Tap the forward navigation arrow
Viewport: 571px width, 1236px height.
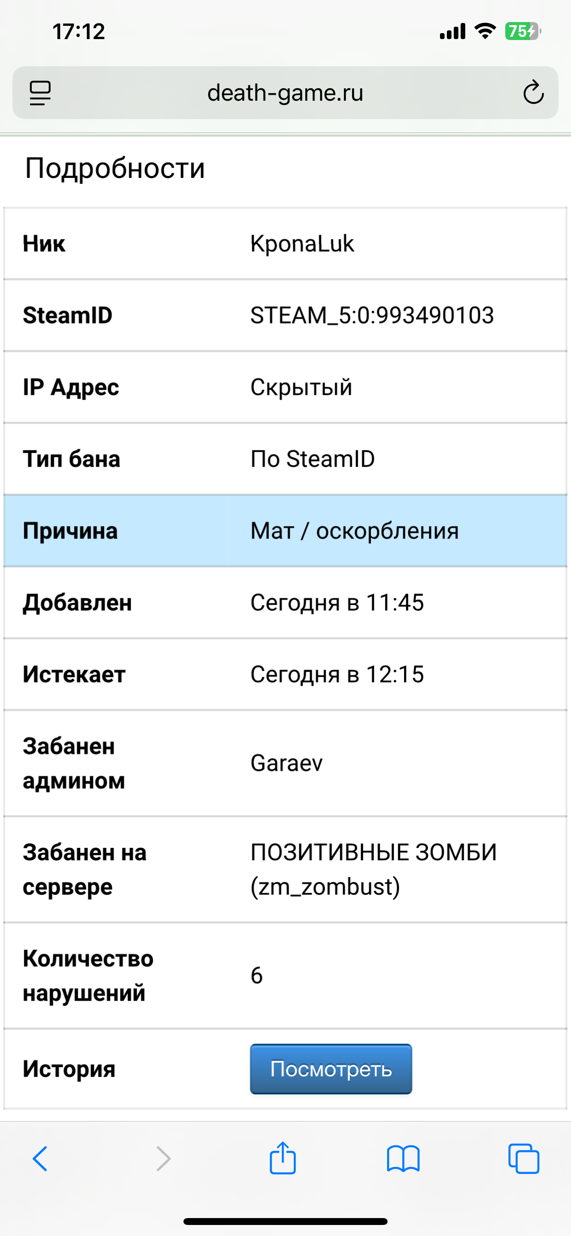[x=163, y=1159]
